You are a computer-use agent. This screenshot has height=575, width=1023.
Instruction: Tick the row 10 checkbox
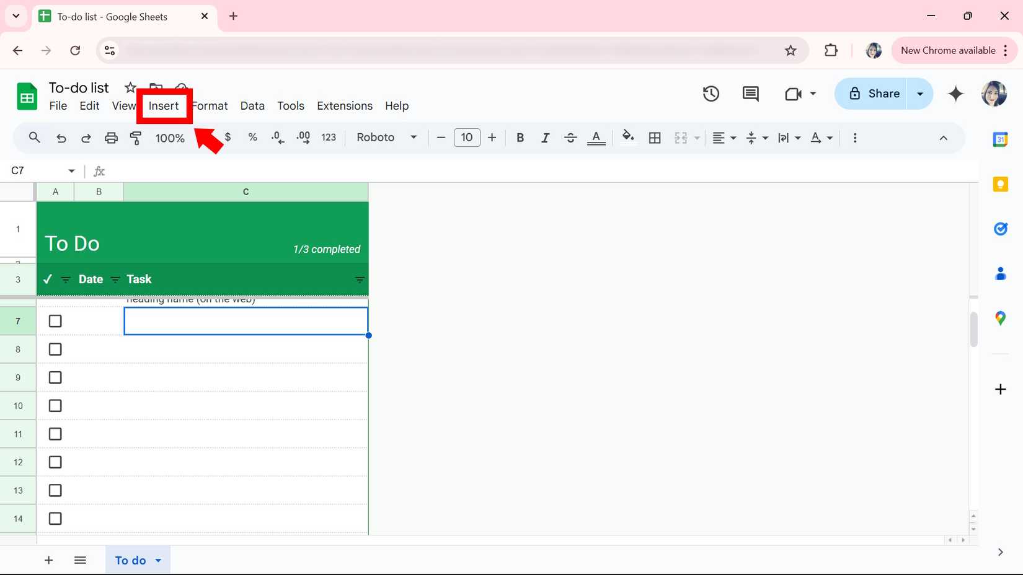point(55,406)
